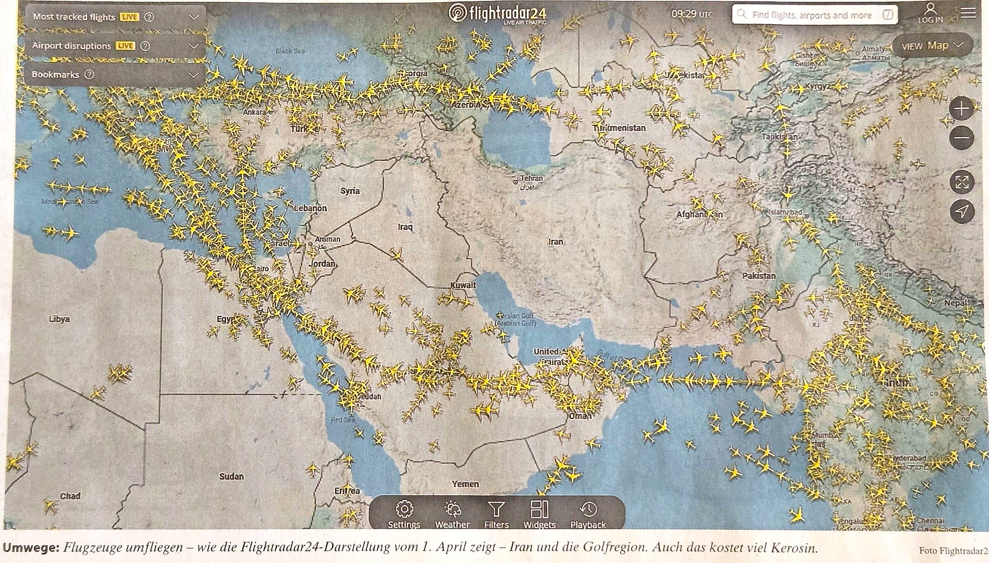Open the Widgets panel
This screenshot has height=563, width=989.
[x=539, y=510]
